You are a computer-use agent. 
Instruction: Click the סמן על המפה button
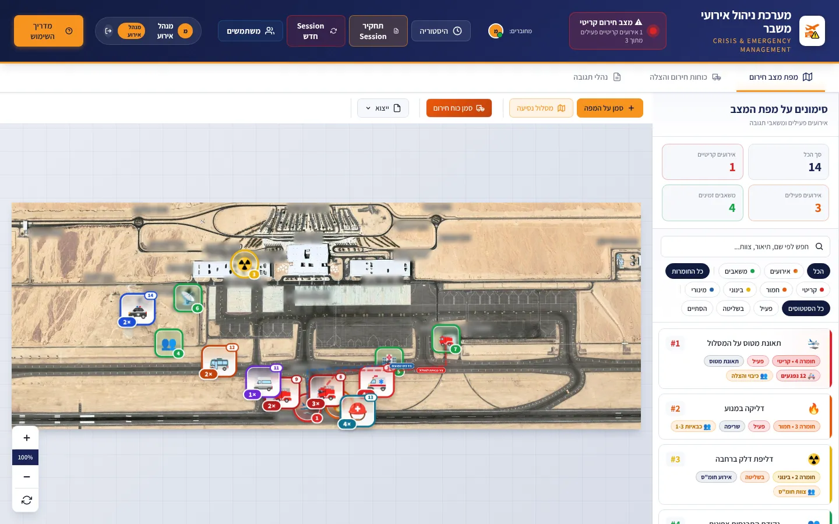pos(610,108)
